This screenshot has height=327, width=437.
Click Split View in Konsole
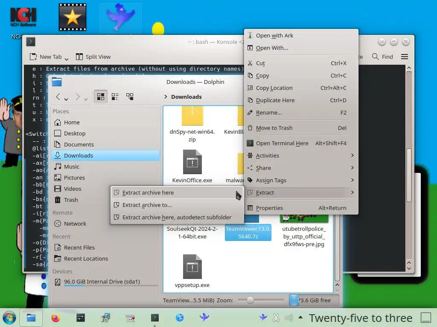(93, 57)
